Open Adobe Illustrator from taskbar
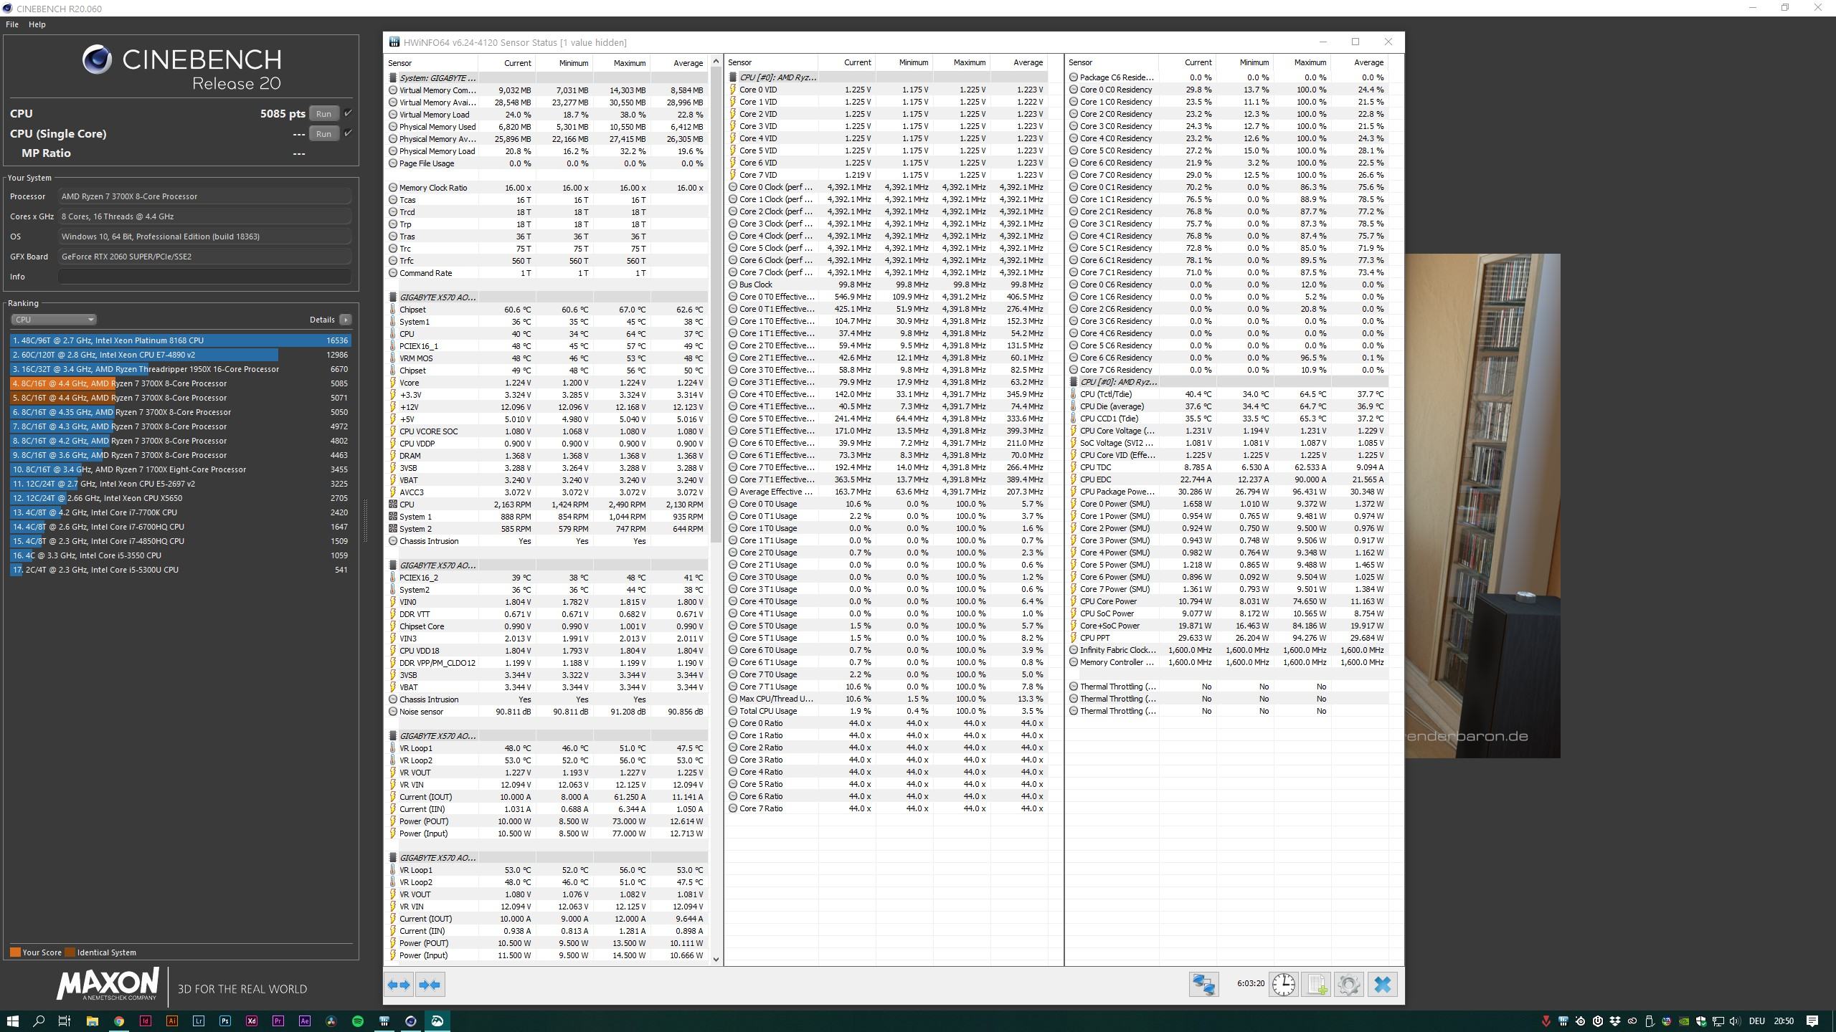Image resolution: width=1836 pixels, height=1032 pixels. [172, 1021]
